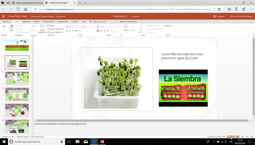Expand the Párrafo dialog launcher

click(121, 35)
